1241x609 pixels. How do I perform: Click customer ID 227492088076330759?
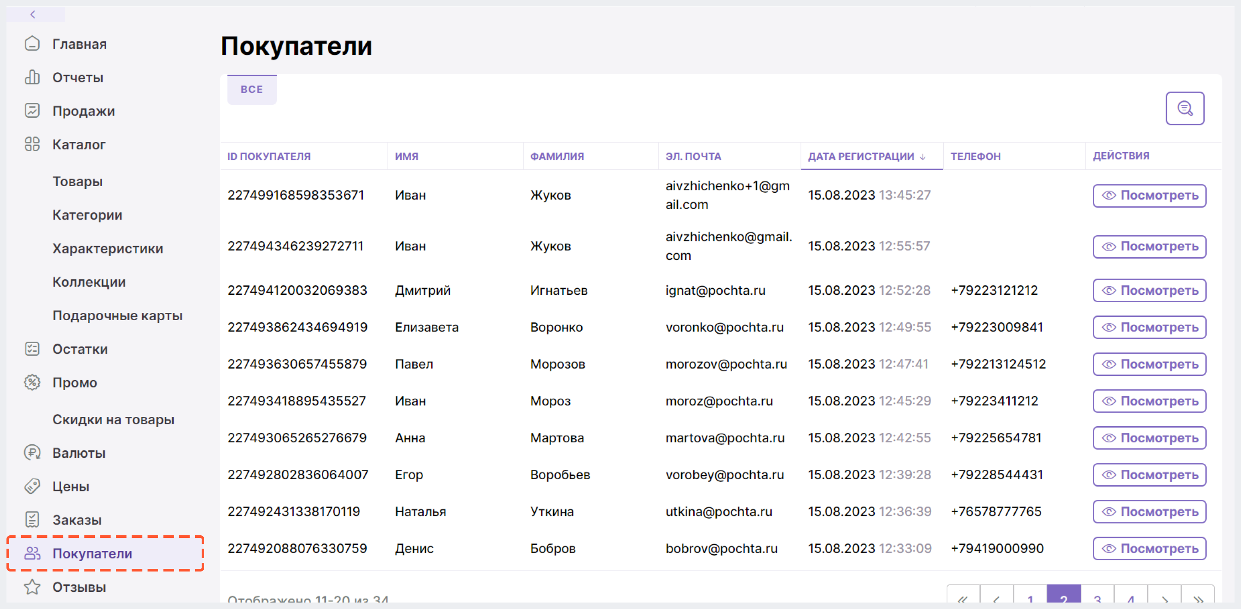pyautogui.click(x=297, y=549)
